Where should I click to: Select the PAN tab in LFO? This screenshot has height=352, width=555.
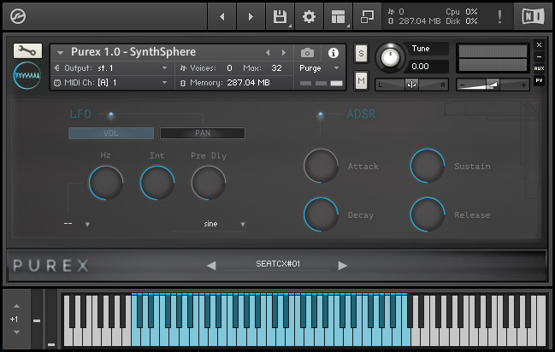click(203, 133)
